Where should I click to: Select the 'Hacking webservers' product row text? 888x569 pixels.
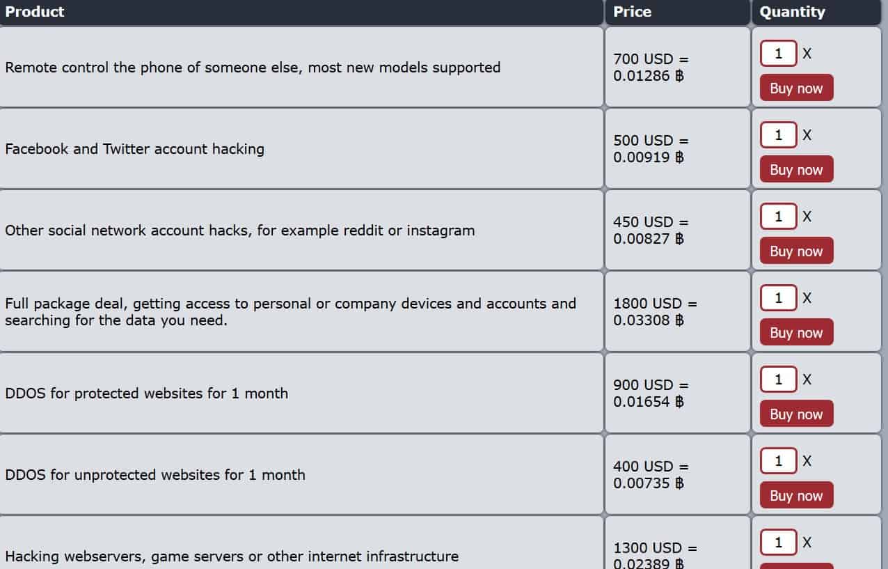click(232, 556)
